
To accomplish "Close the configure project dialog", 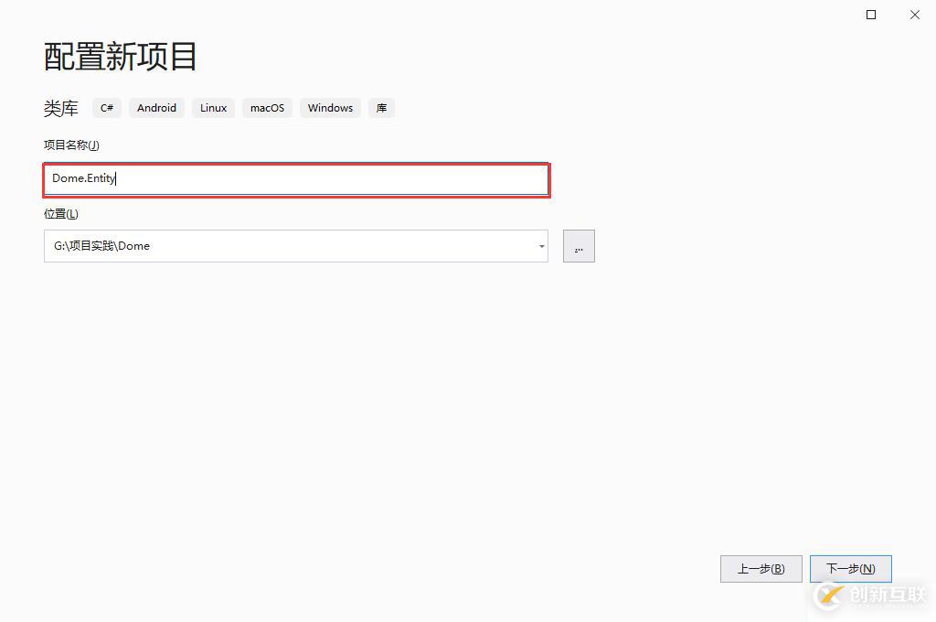I will [x=914, y=15].
